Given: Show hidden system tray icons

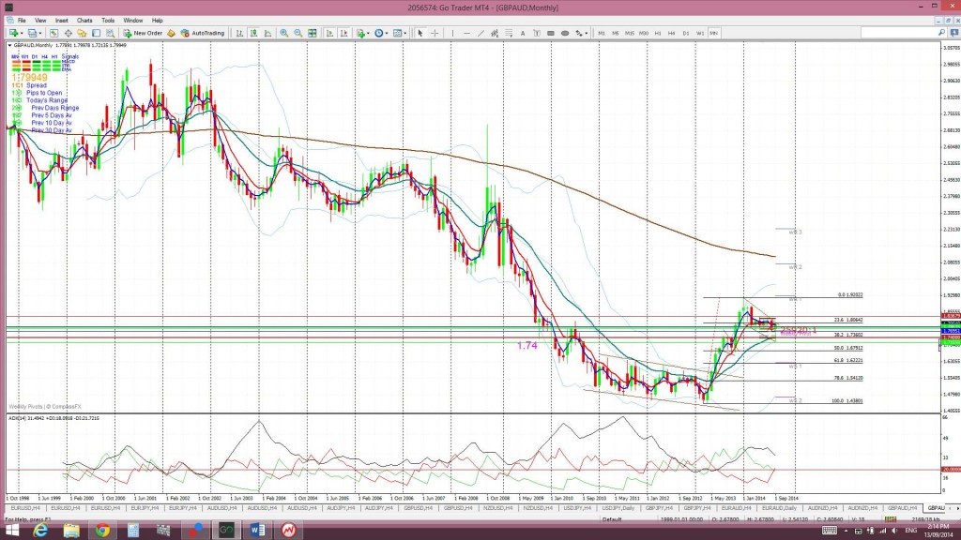Looking at the screenshot, I should tap(847, 531).
